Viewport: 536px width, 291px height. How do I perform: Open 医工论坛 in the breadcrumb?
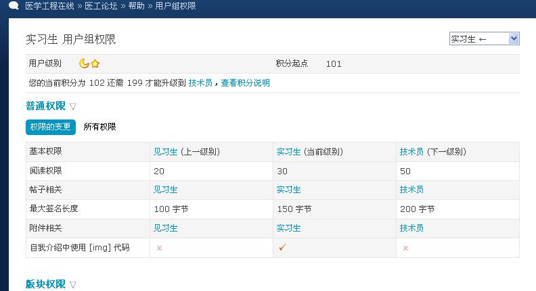(101, 6)
